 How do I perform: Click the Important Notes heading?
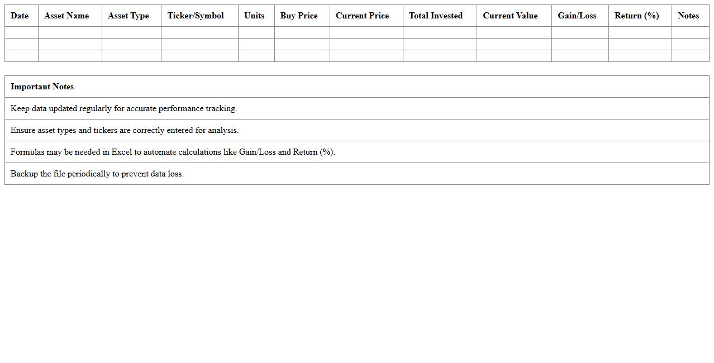click(x=42, y=87)
